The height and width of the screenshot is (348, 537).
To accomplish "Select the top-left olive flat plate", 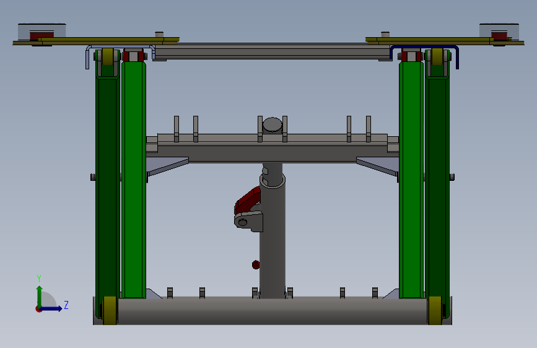I will coord(96,41).
